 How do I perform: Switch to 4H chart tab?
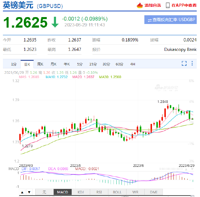133,64
